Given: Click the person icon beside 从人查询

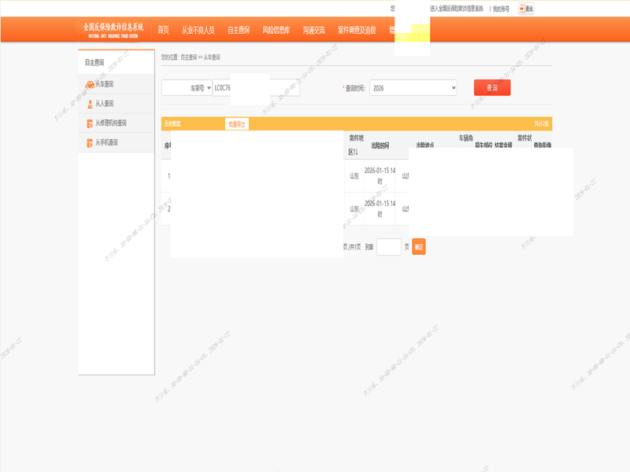Looking at the screenshot, I should (x=90, y=104).
